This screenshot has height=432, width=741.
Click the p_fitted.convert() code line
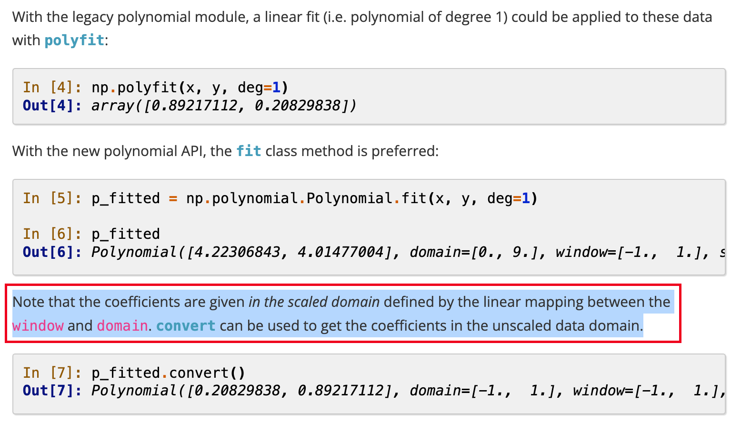[x=168, y=373]
